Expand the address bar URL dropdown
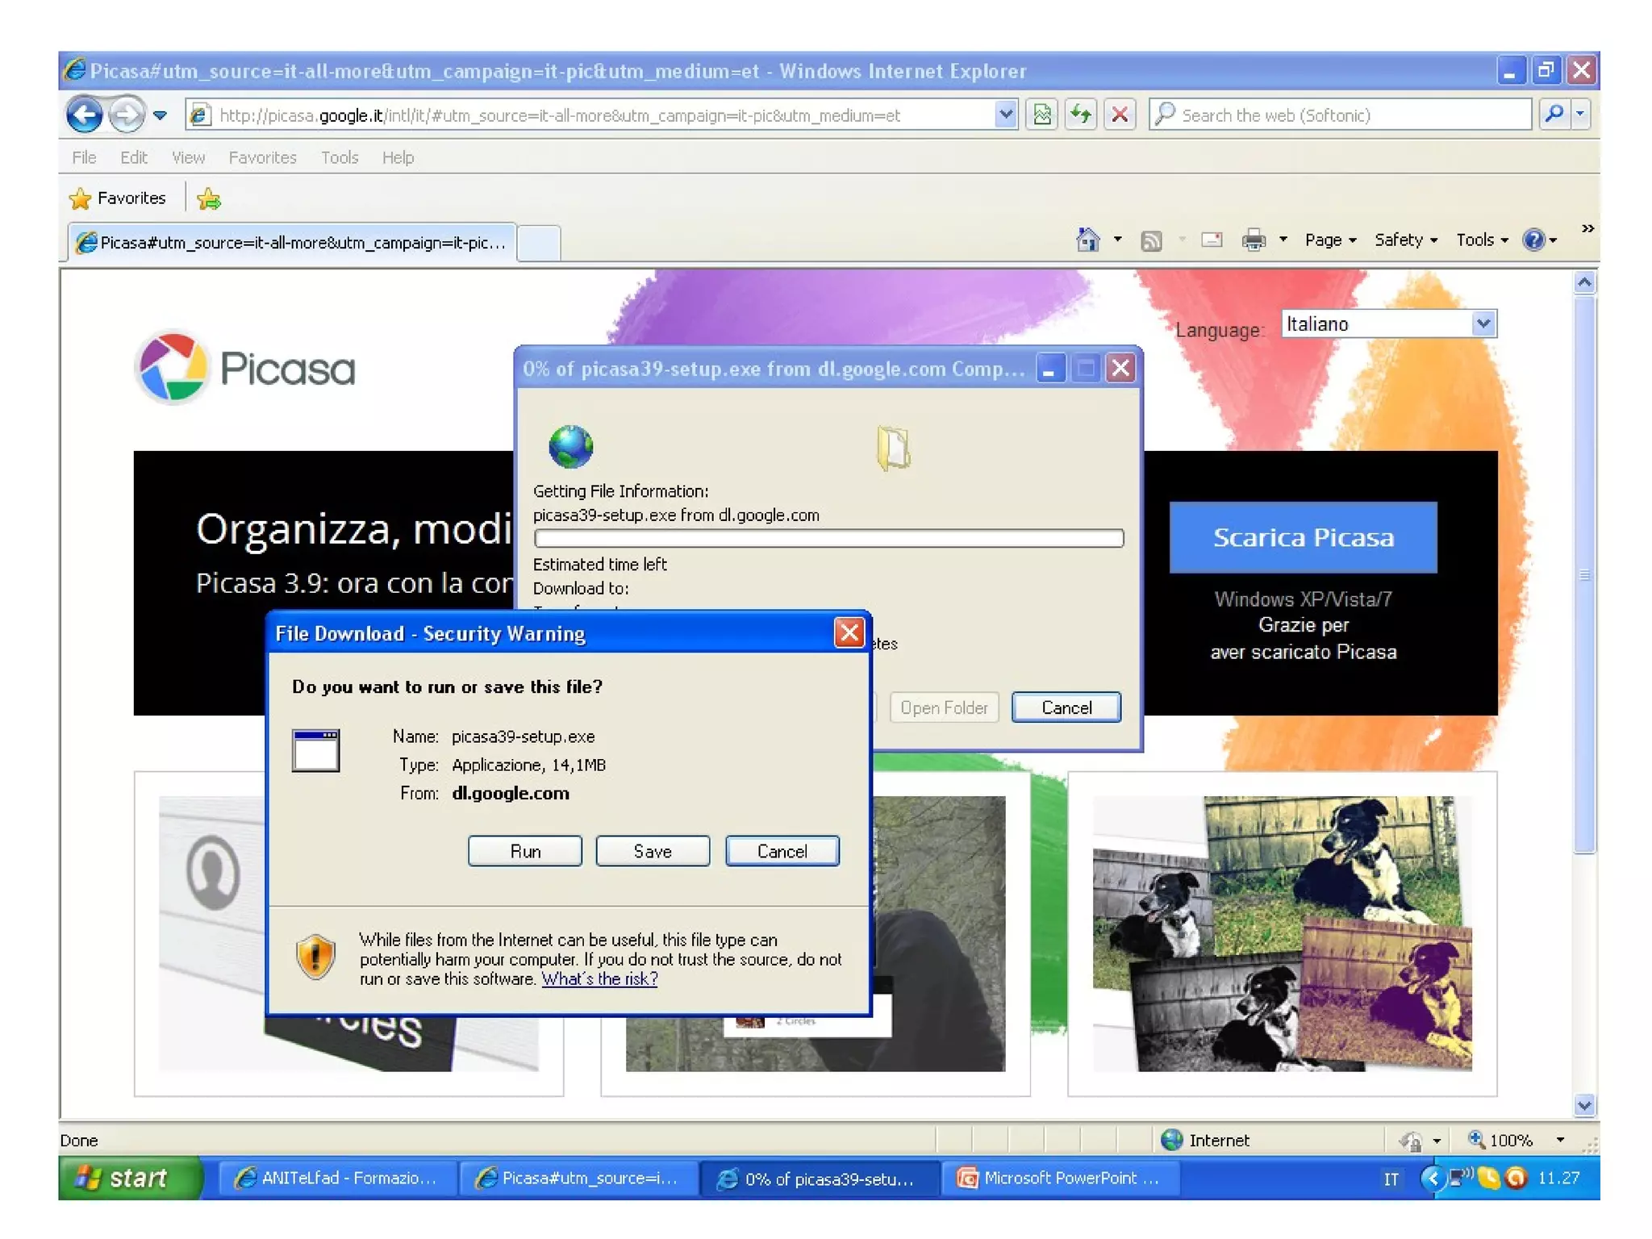 point(1005,115)
